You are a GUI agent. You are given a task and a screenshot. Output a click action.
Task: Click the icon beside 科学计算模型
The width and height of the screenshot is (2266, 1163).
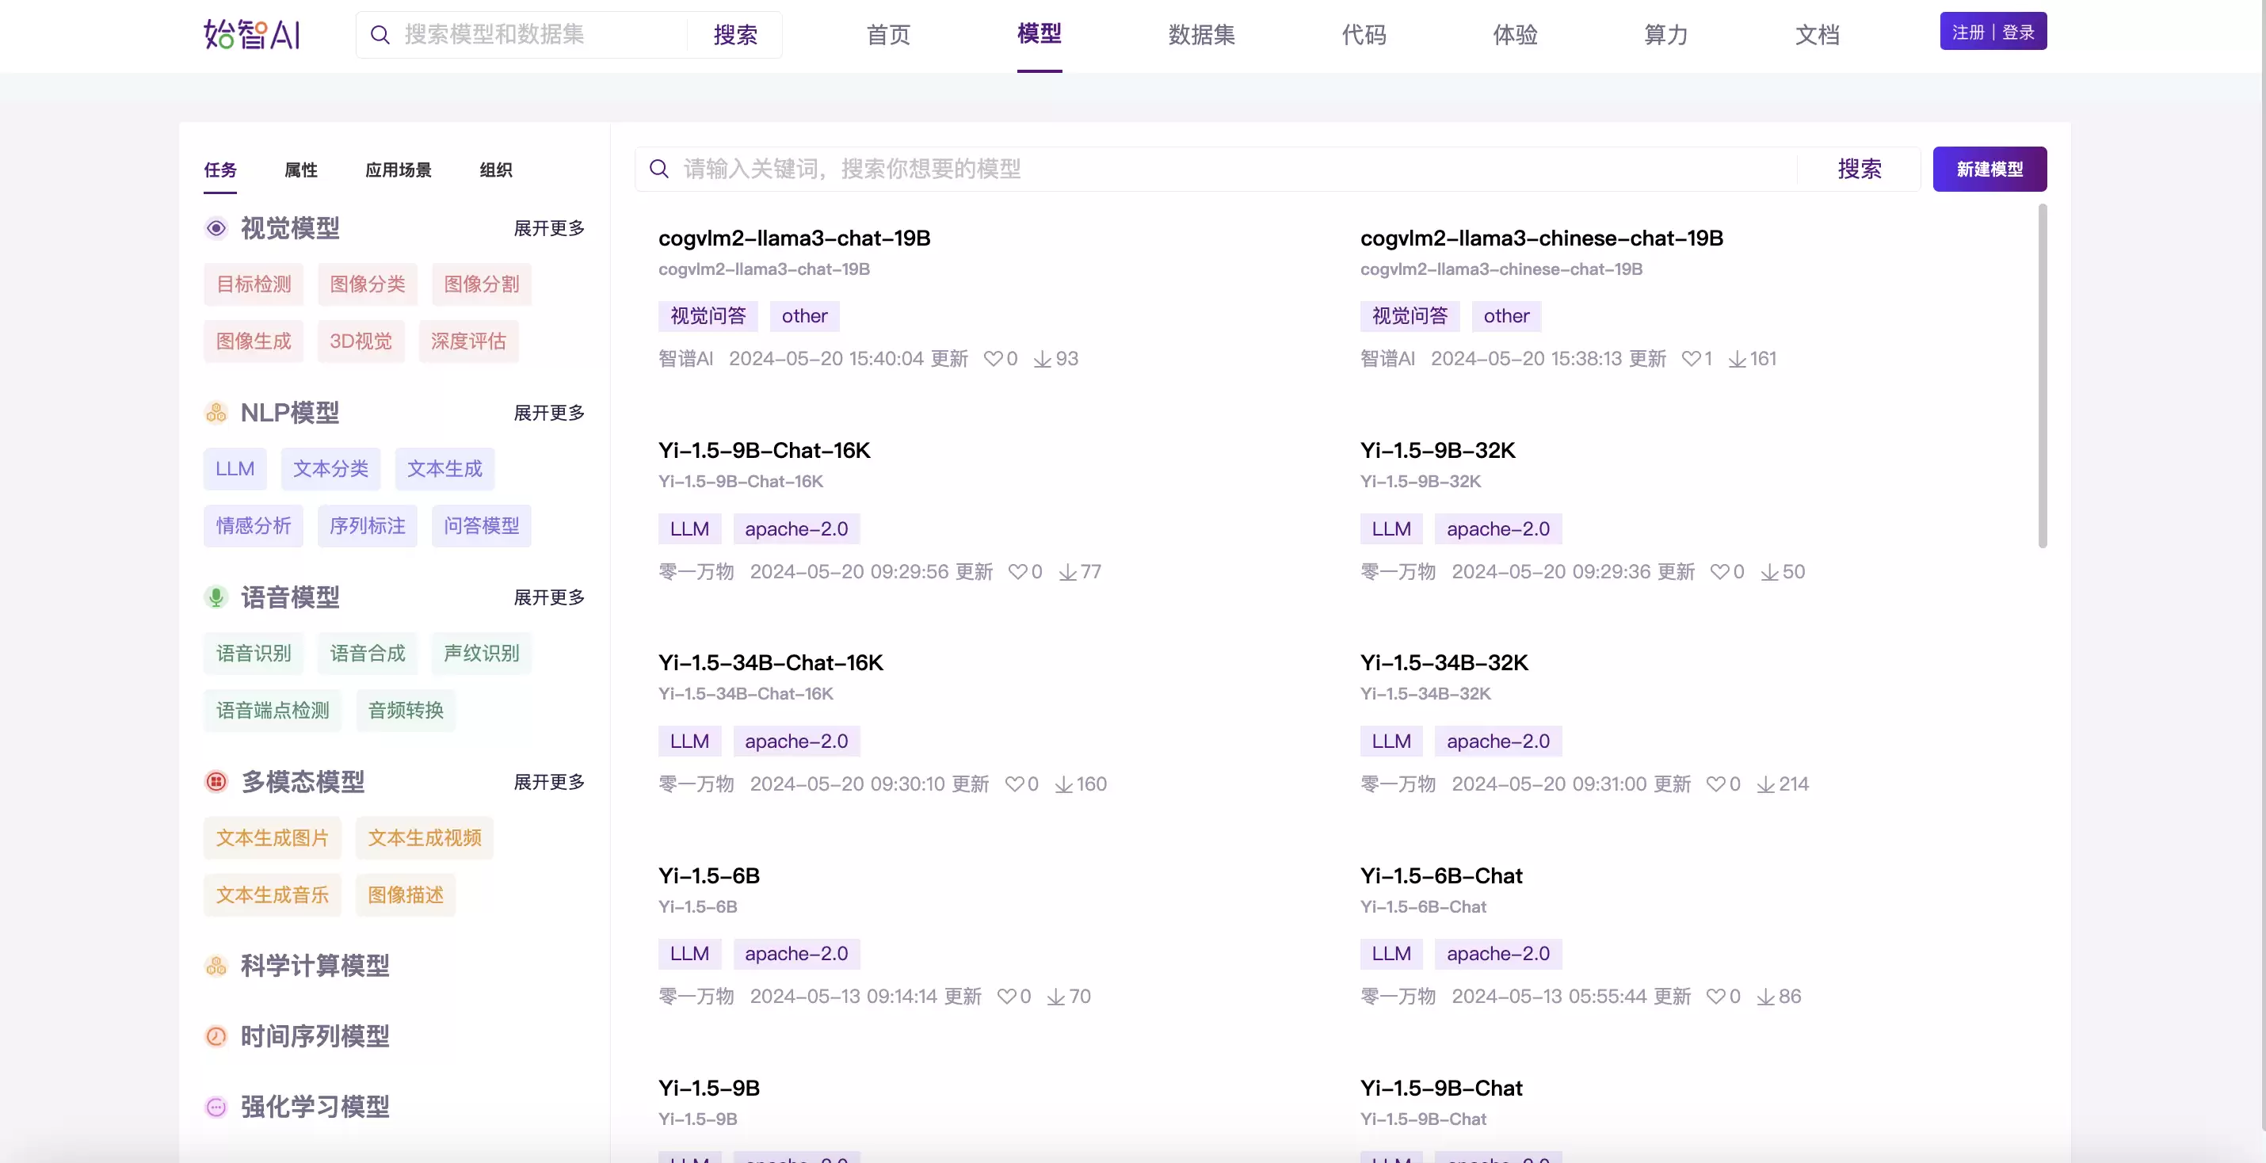tap(216, 966)
